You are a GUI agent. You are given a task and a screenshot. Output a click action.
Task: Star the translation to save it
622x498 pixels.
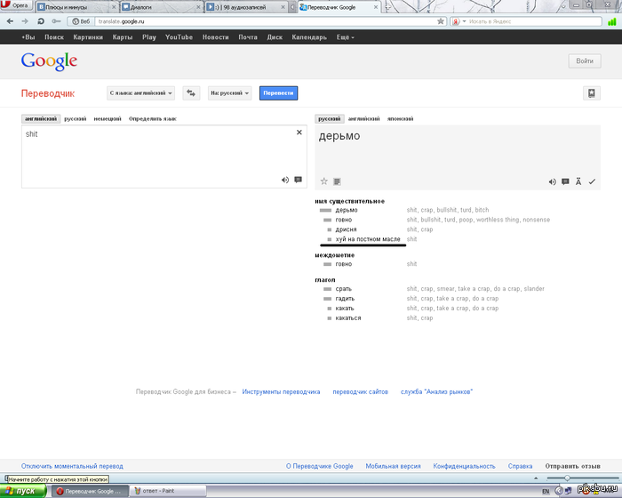[324, 181]
